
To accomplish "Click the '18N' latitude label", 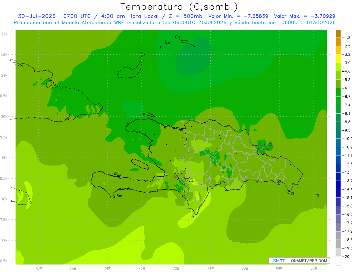I will (4, 199).
